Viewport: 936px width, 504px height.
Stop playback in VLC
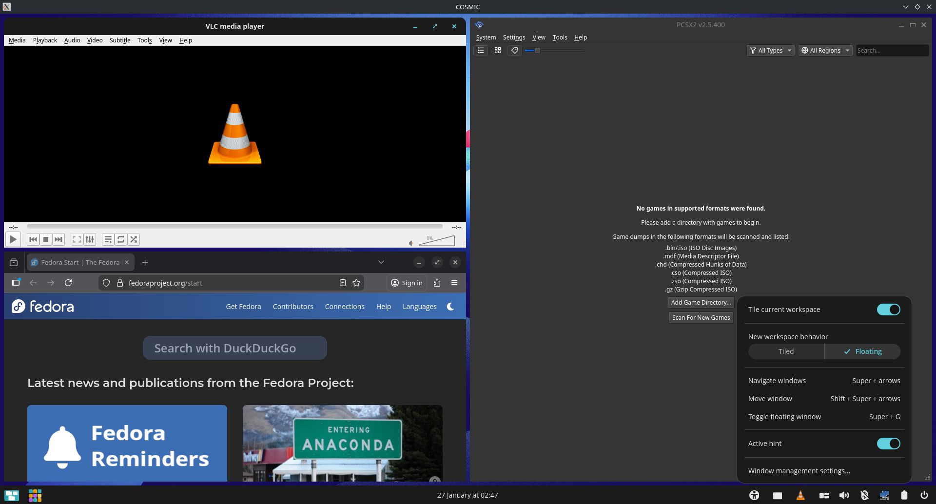46,239
